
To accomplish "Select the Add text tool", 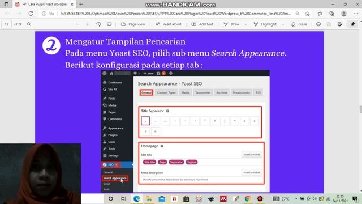I will [x=202, y=24].
